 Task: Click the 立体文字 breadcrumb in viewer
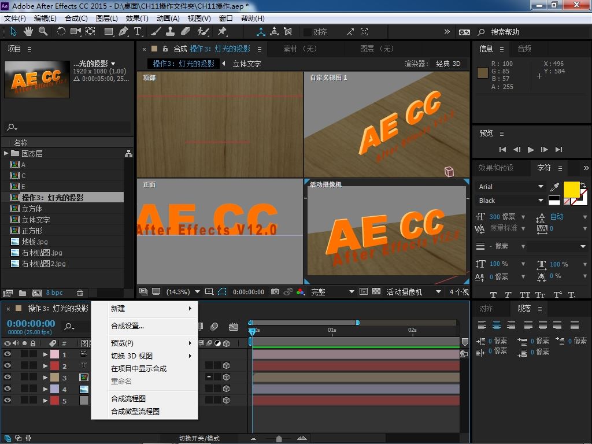click(x=246, y=64)
